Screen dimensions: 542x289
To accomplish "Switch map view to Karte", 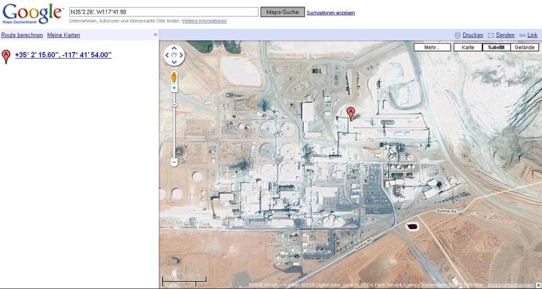I will pyautogui.click(x=468, y=48).
